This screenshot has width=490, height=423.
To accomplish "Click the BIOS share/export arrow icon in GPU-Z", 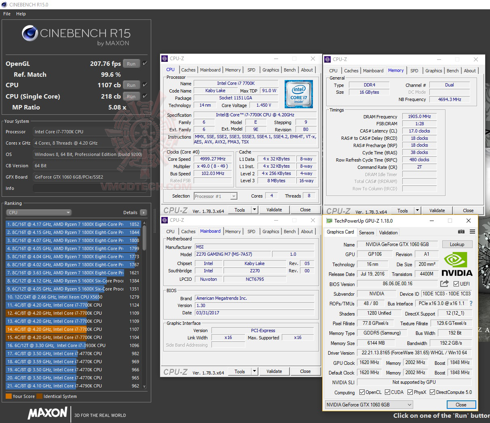I will pyautogui.click(x=445, y=284).
